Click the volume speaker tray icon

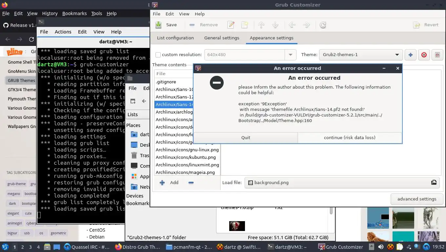coord(381,247)
